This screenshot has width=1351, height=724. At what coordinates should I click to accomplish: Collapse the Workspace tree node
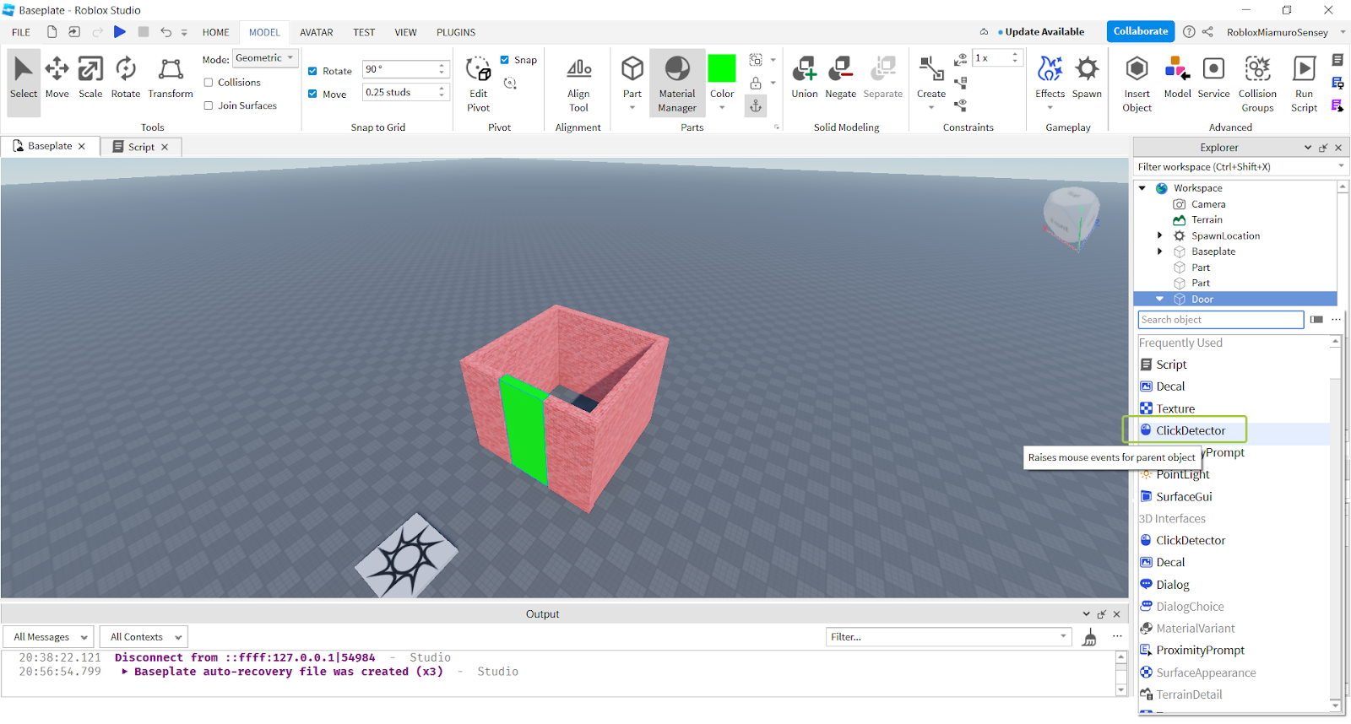1142,188
